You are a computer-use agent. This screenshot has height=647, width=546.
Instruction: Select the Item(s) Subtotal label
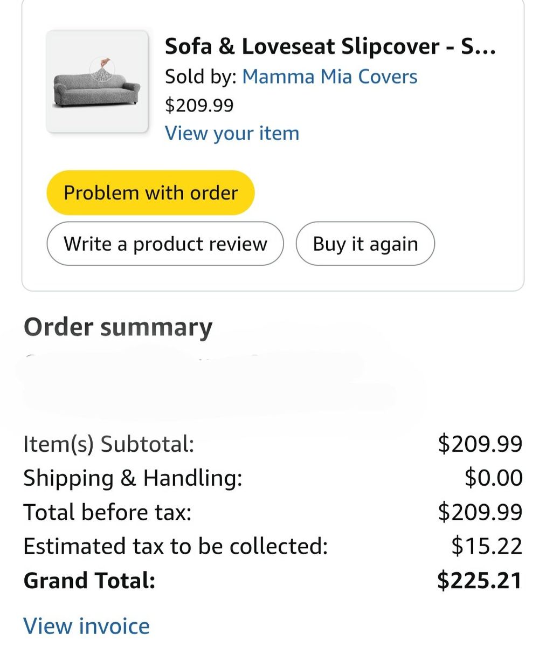tap(108, 444)
